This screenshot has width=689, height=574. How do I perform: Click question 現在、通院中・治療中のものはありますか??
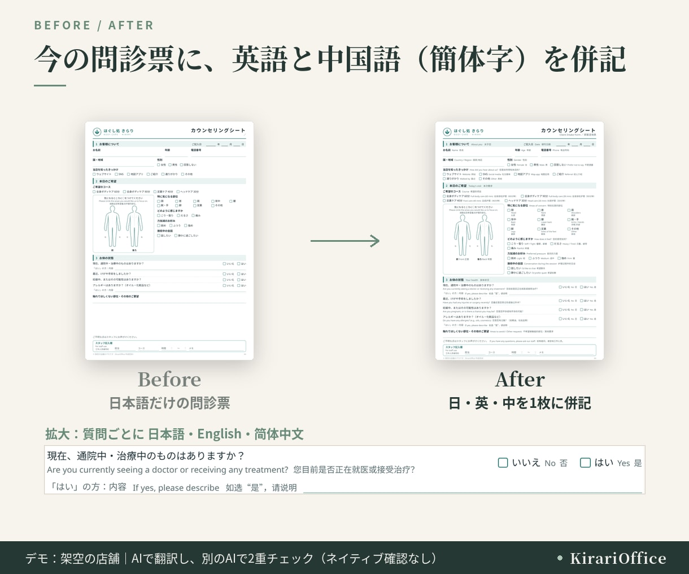click(146, 455)
